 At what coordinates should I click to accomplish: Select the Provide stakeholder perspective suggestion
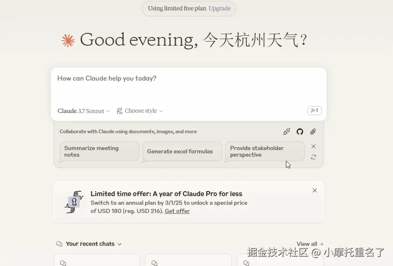pos(265,151)
